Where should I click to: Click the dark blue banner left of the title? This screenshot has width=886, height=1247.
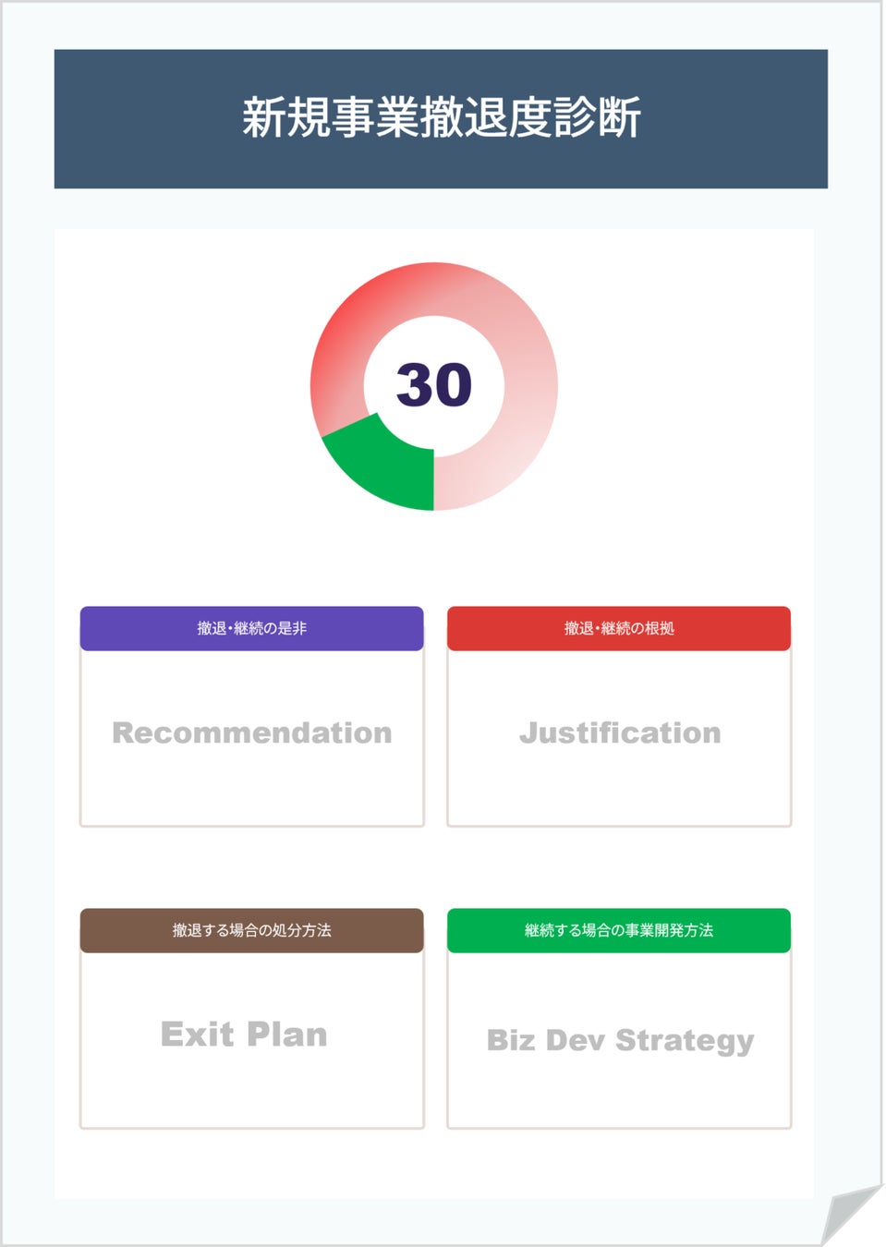tap(139, 118)
